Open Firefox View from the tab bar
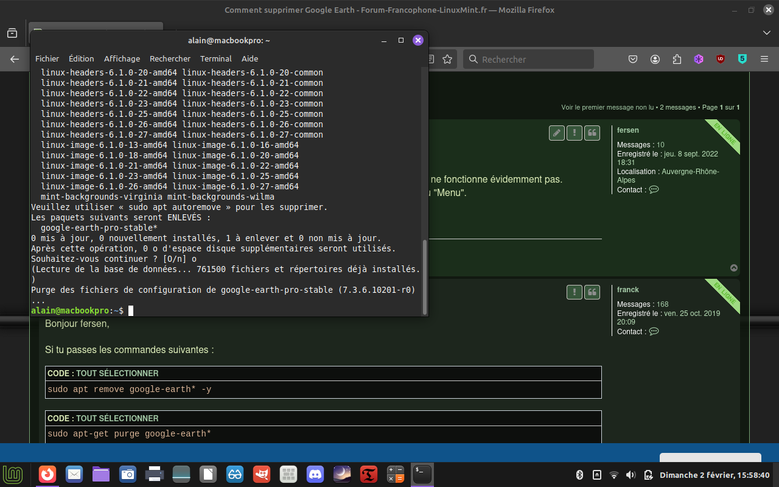Viewport: 779px width, 487px height. coord(12,33)
